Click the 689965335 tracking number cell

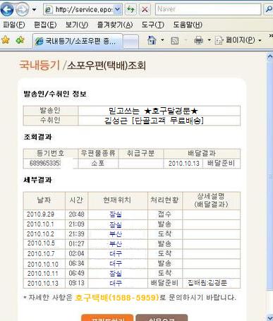coord(50,164)
